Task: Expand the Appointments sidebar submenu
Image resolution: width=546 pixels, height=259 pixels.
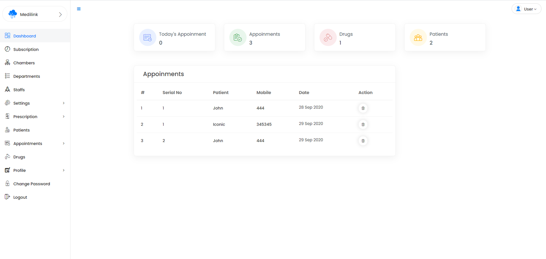Action: click(63, 143)
